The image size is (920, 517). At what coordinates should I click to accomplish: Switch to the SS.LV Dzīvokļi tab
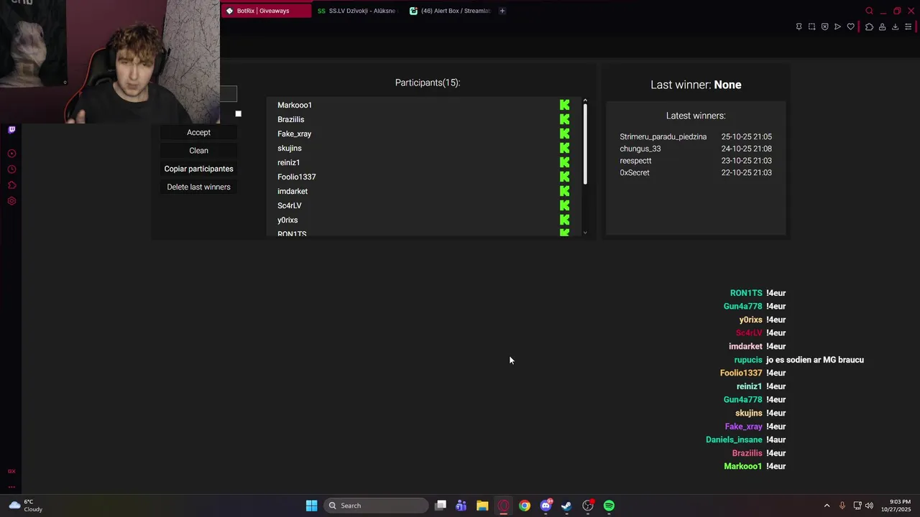pyautogui.click(x=356, y=11)
